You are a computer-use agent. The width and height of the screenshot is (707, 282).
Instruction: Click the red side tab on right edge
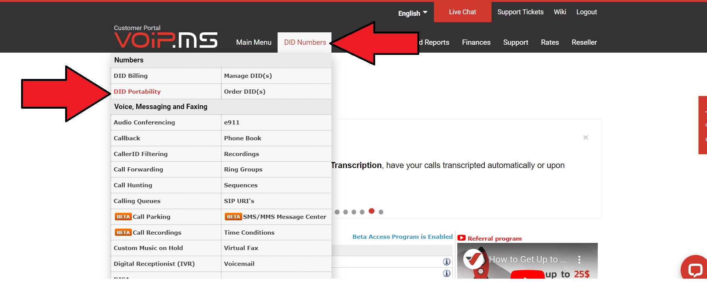pos(703,125)
